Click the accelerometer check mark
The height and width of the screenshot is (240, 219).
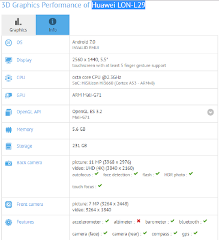tap(107, 221)
